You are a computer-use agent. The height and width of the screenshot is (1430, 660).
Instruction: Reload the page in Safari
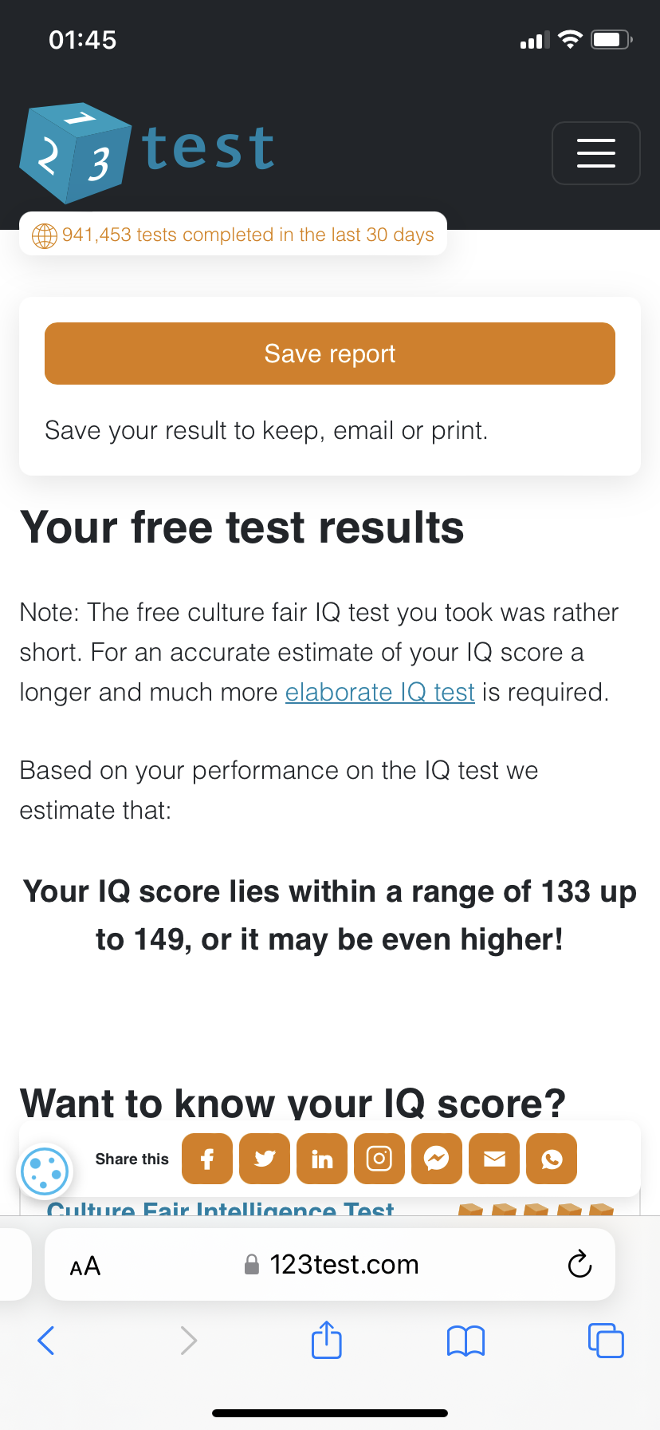[x=579, y=1265]
